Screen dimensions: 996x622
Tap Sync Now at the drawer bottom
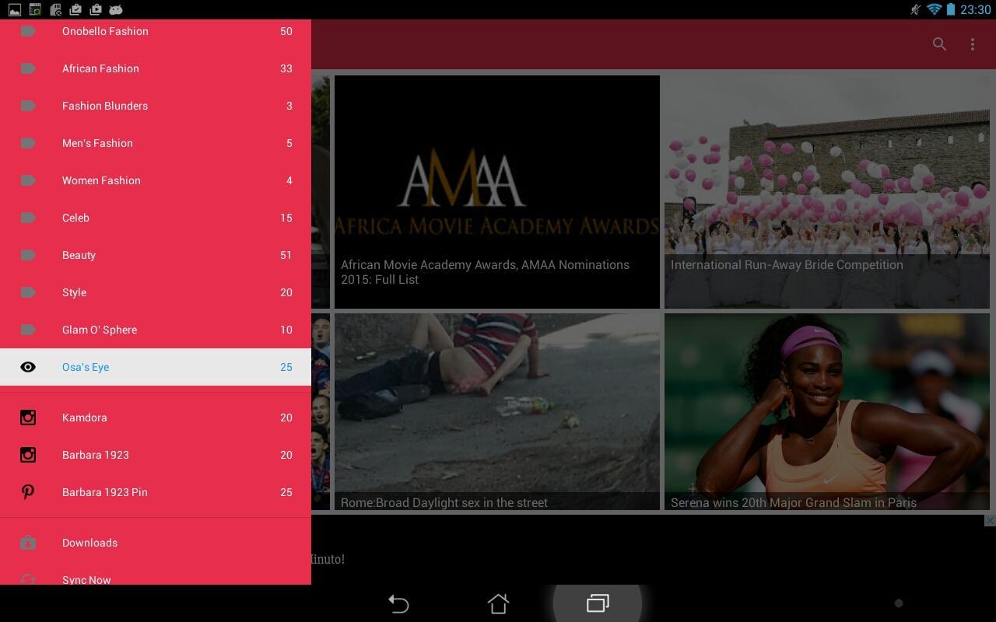(x=86, y=579)
